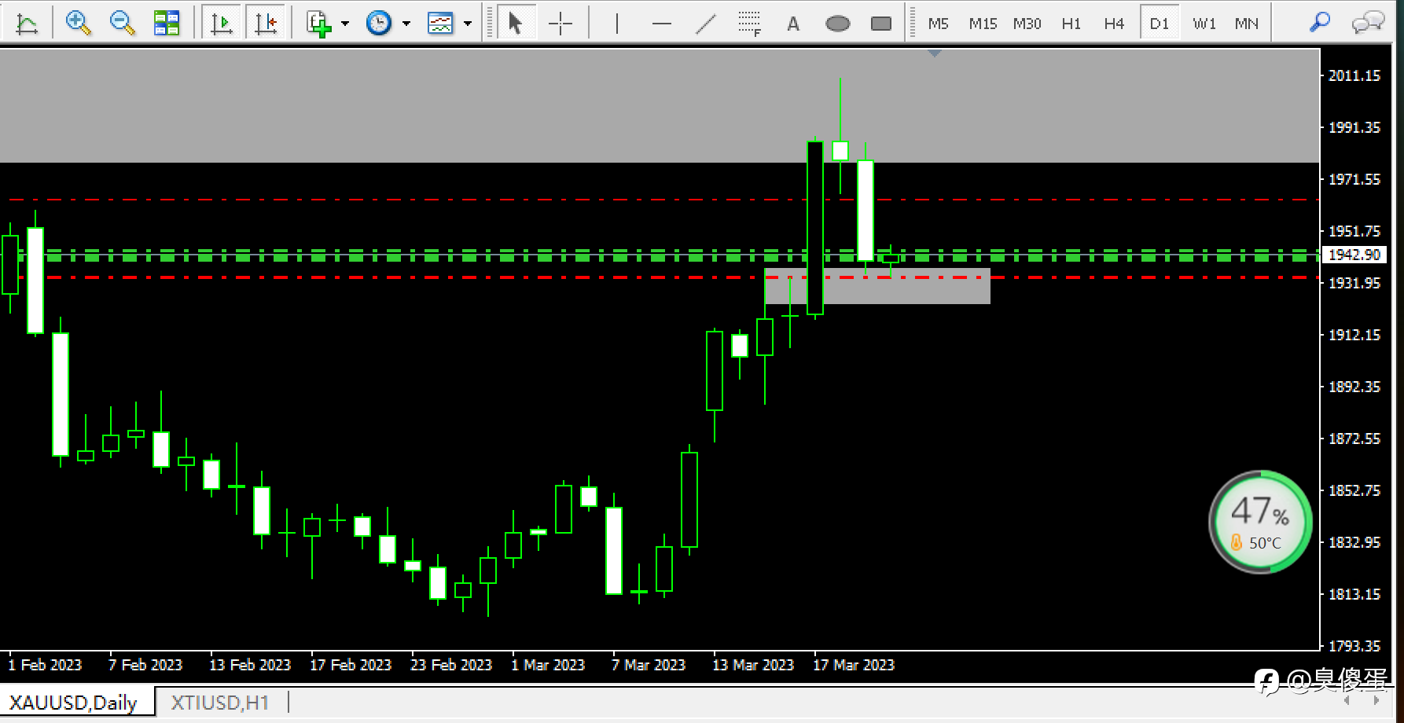Click the 17 Mar 2023 date label
The width and height of the screenshot is (1404, 723).
(854, 665)
